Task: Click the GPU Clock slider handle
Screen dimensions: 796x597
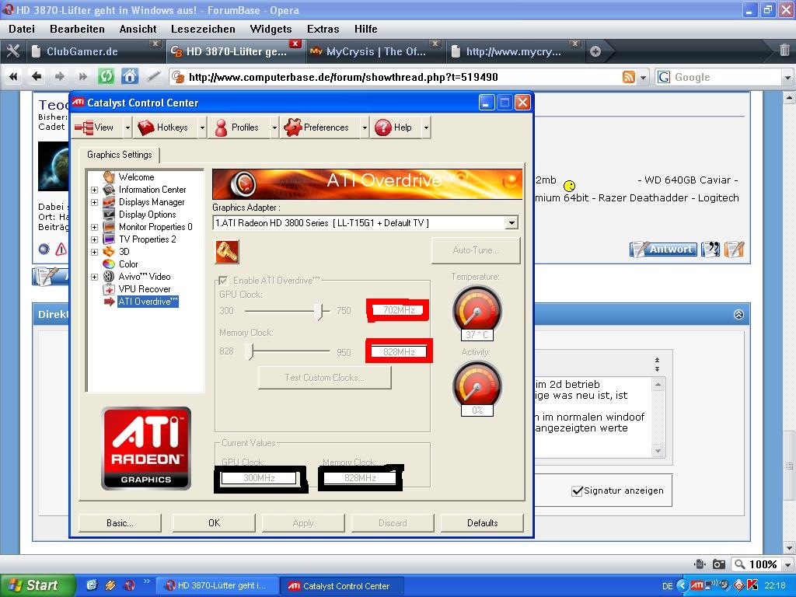Action: 318,311
